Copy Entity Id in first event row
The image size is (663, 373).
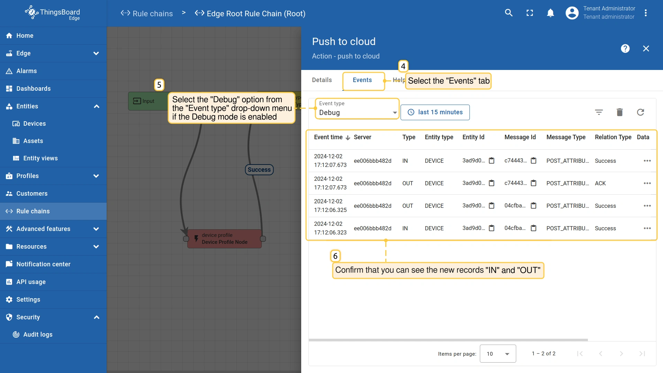coord(492,161)
